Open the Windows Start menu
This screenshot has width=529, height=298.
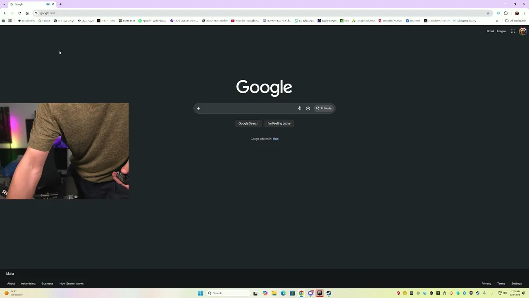click(200, 293)
